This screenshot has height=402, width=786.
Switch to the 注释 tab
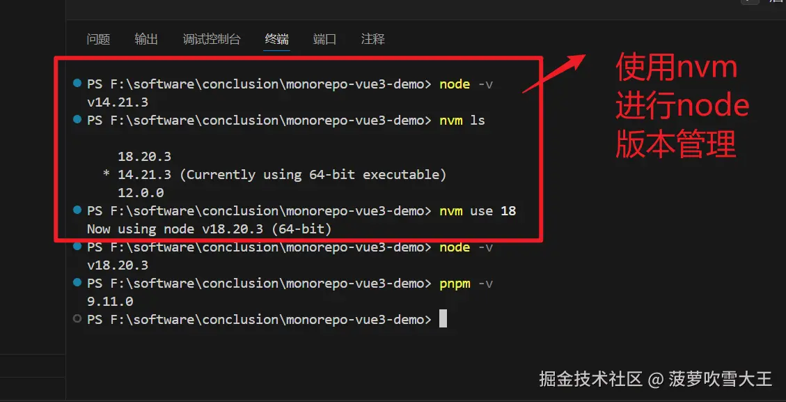click(372, 40)
